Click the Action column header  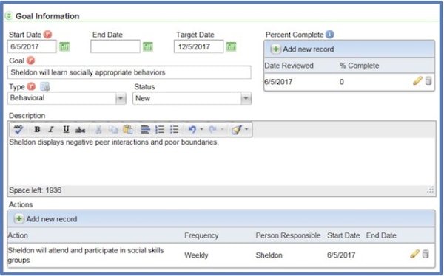click(x=18, y=235)
